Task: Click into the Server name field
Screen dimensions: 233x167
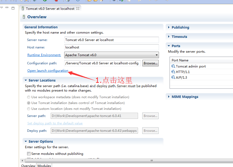Action: coord(111,40)
